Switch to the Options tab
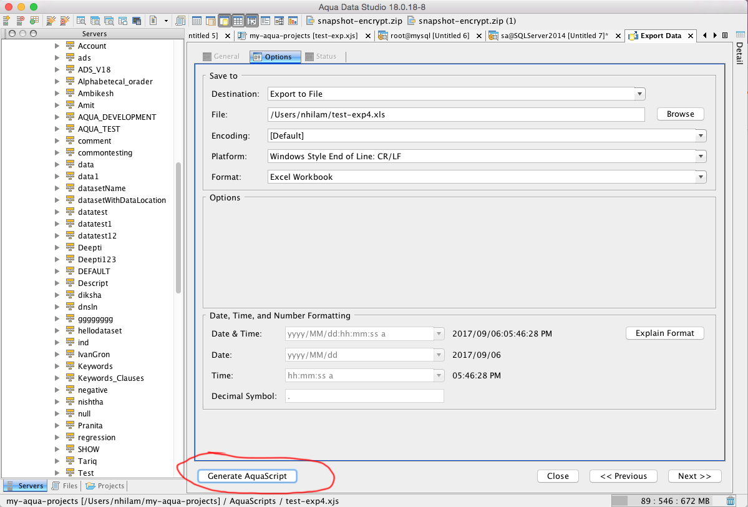This screenshot has height=507, width=748. click(274, 56)
